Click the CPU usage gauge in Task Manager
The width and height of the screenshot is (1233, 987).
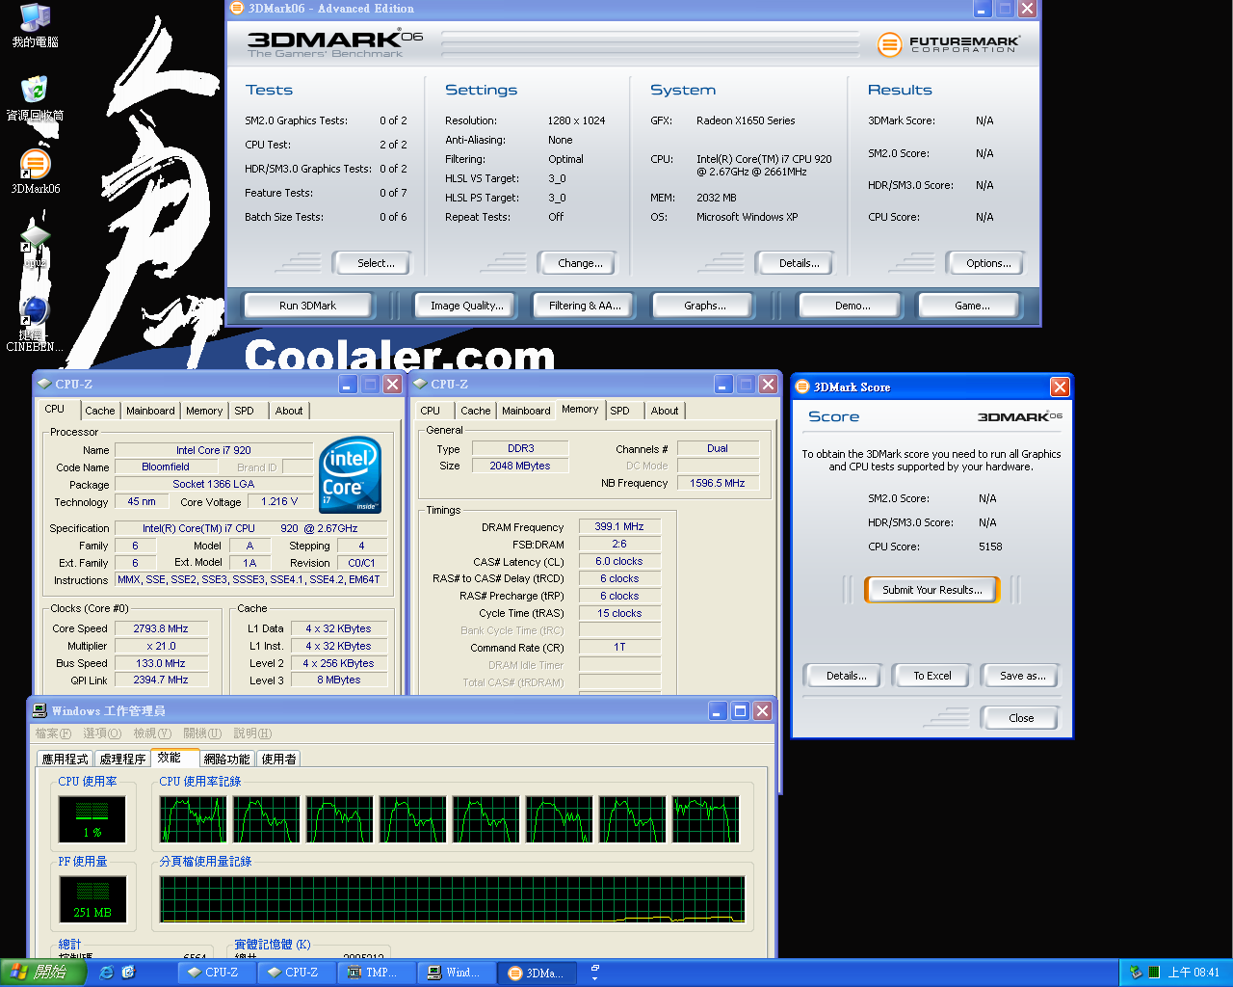pos(92,820)
